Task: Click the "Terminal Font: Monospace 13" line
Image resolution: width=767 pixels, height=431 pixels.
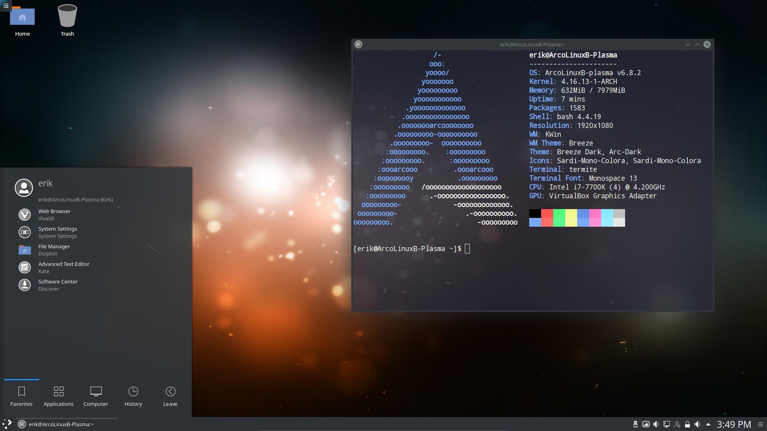Action: (583, 178)
